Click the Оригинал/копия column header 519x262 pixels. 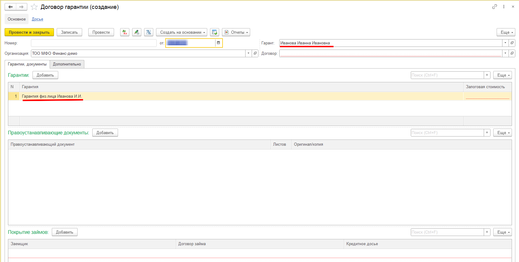point(401,144)
